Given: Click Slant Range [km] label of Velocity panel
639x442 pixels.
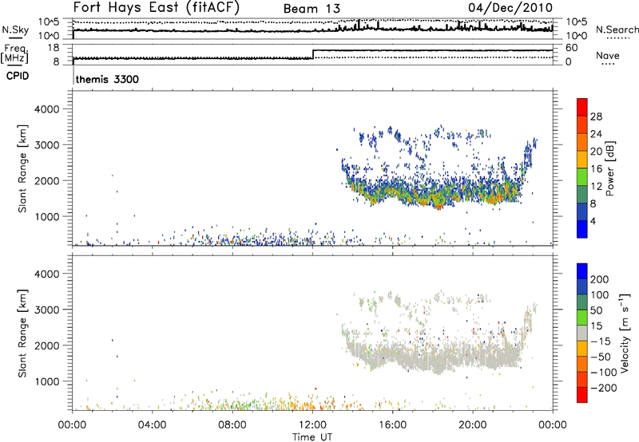Looking at the screenshot, I should click(22, 333).
